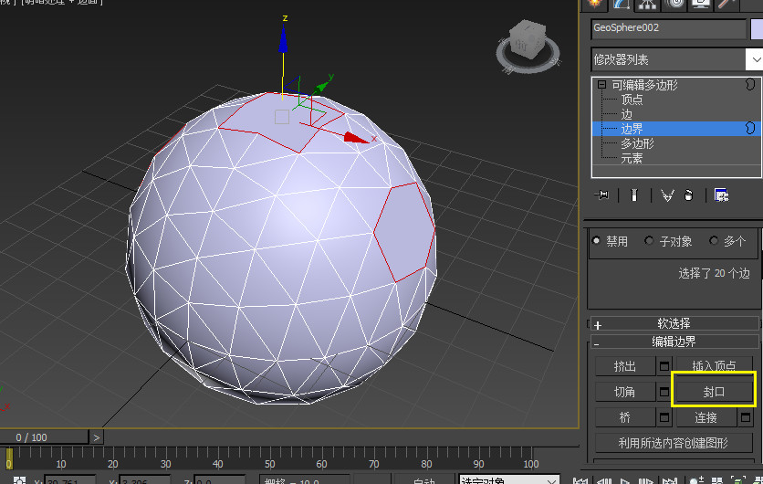Click the 封口 button
The height and width of the screenshot is (484, 763).
tap(714, 392)
